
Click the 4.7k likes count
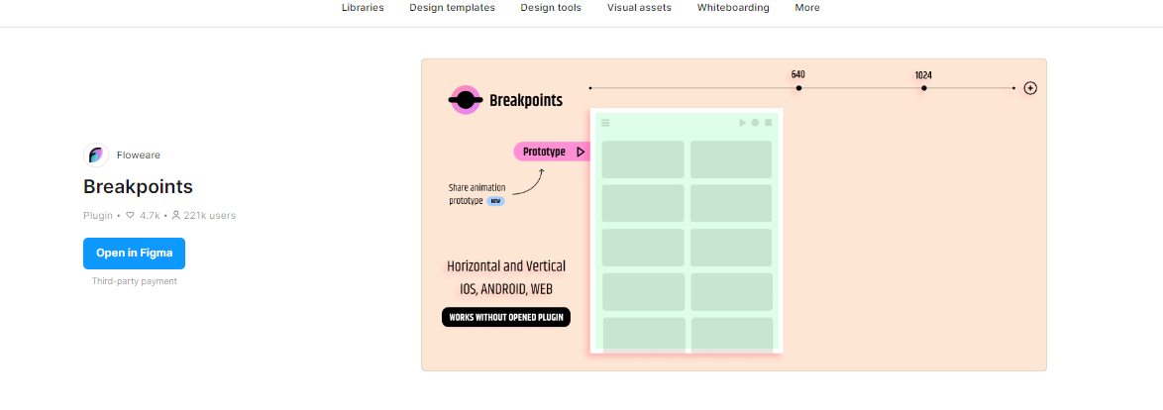150,216
